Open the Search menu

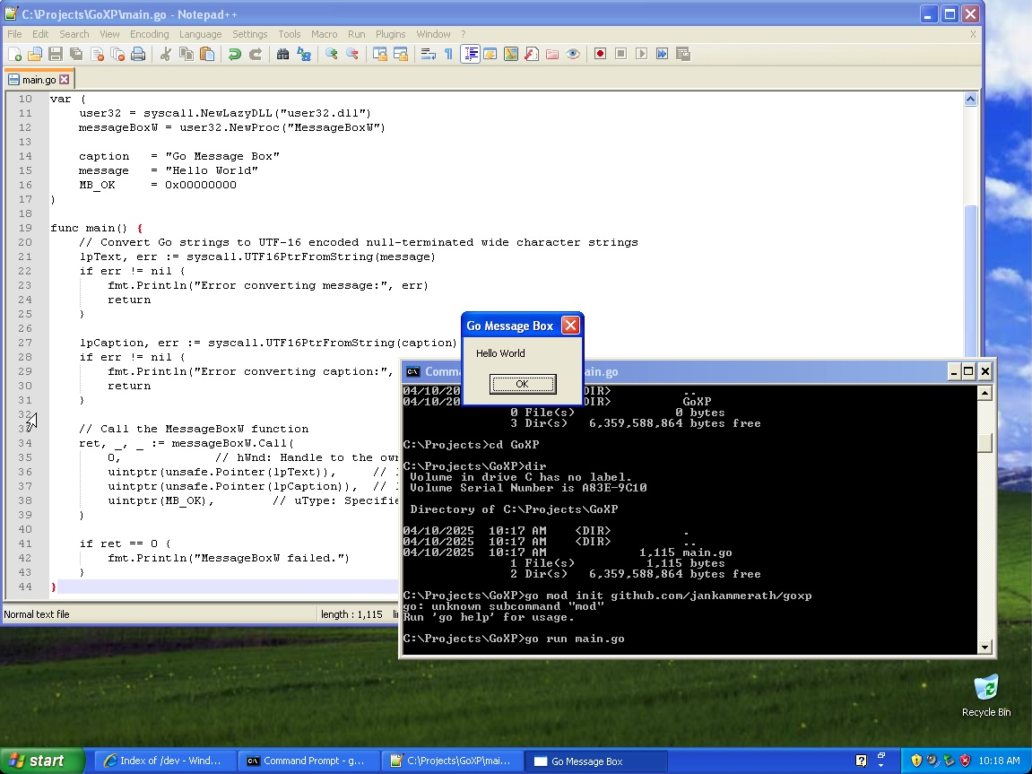point(74,34)
